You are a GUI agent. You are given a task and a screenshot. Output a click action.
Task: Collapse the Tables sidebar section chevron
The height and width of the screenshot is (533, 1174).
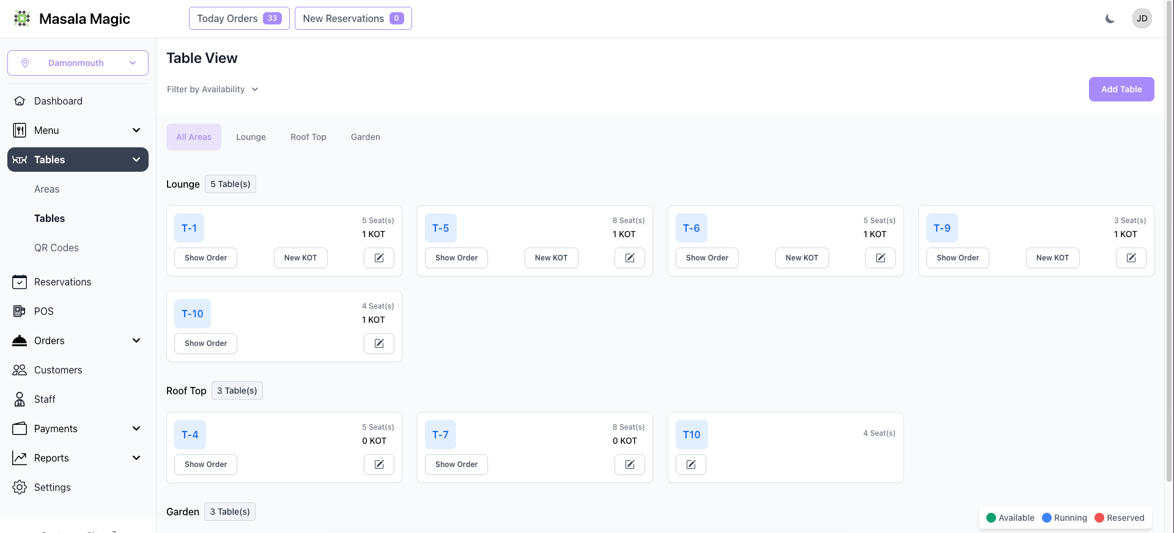[136, 160]
